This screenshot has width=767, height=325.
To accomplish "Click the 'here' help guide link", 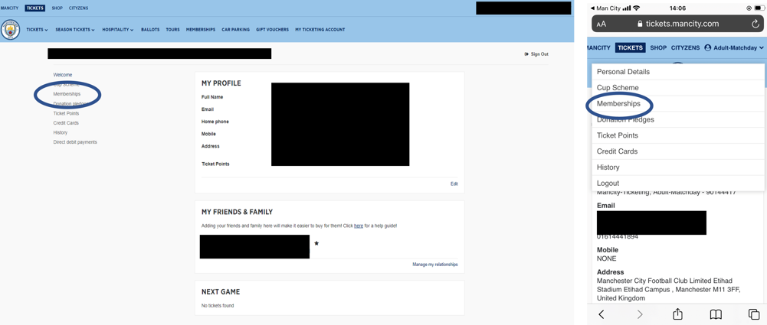I will tap(359, 226).
